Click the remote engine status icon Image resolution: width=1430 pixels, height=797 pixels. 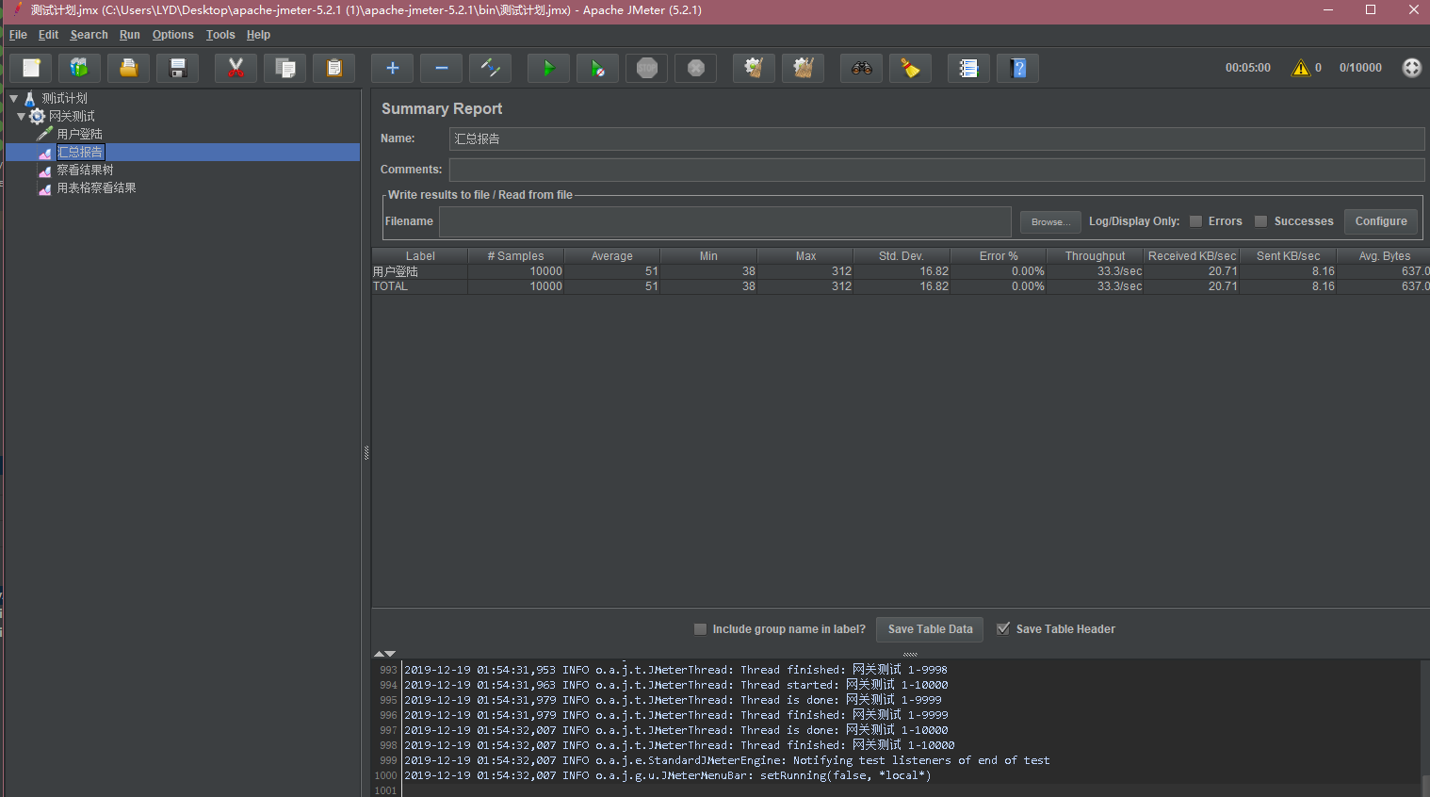(1411, 68)
